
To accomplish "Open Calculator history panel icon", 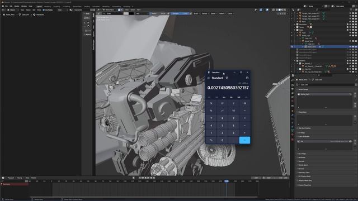I will pyautogui.click(x=247, y=78).
